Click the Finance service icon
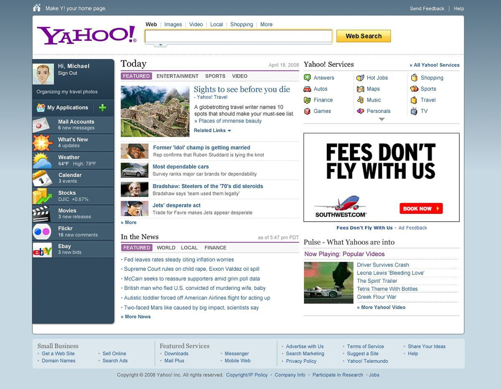This screenshot has height=389, width=501. pyautogui.click(x=307, y=100)
